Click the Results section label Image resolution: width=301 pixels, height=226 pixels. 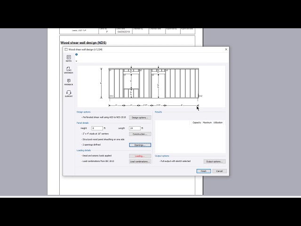158,112
